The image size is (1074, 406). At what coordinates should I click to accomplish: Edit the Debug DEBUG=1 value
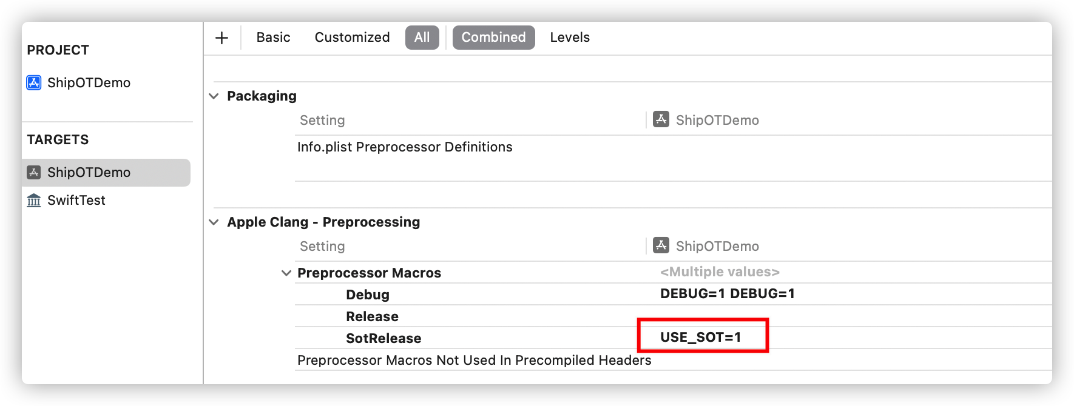point(728,294)
